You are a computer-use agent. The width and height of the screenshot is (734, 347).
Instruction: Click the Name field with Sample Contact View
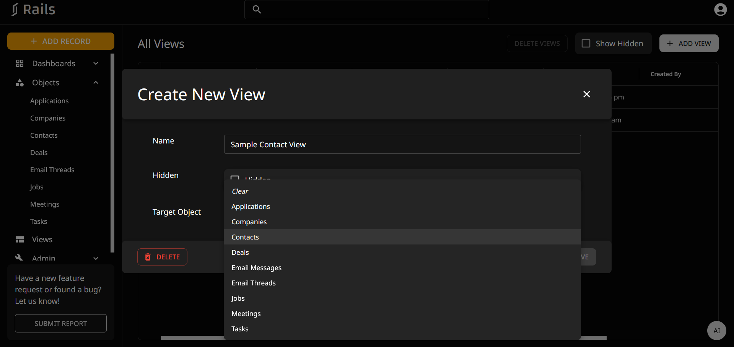coord(402,145)
